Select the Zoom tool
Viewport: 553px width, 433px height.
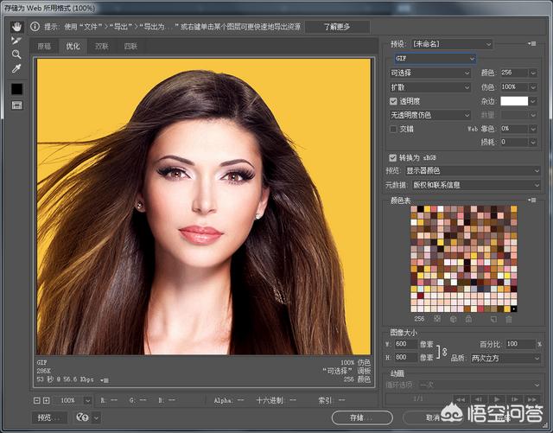(16, 54)
